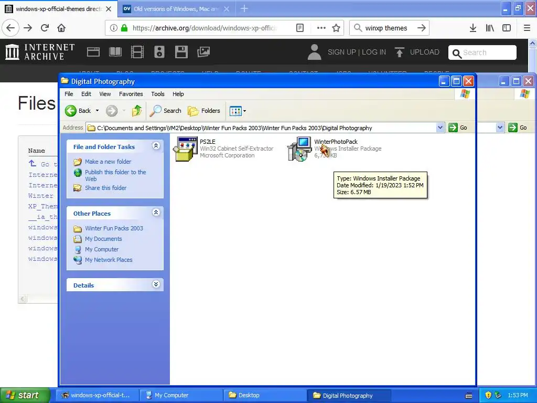Click the Go button in background Explorer window
The image size is (537, 403).
(518, 128)
